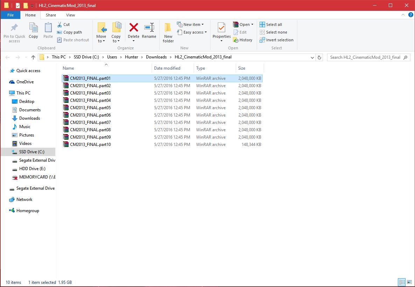Expand the address bar history dropdown
This screenshot has width=415, height=287.
[312, 57]
